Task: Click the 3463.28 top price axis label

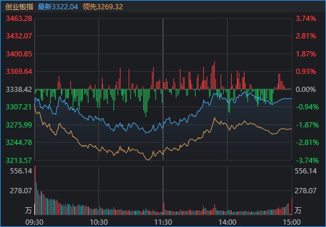Action: click(x=19, y=19)
